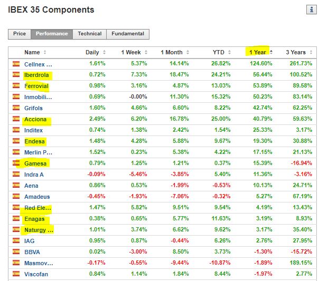Viewport: 319px width, 281px height.
Task: Open the Iberdrola stock link
Action: click(x=36, y=75)
